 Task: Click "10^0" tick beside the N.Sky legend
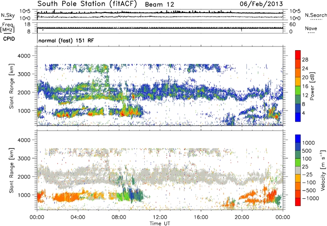25,18
